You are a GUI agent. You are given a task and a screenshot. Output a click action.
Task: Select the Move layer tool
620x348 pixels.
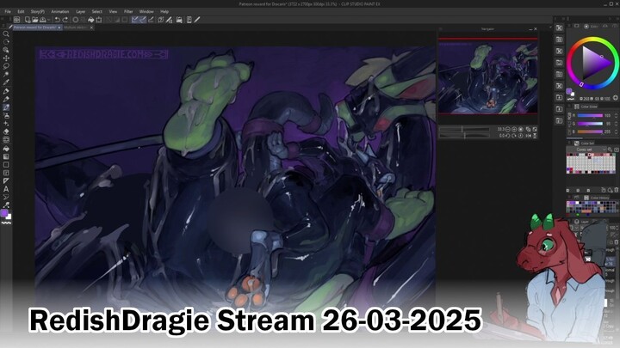[x=6, y=58]
